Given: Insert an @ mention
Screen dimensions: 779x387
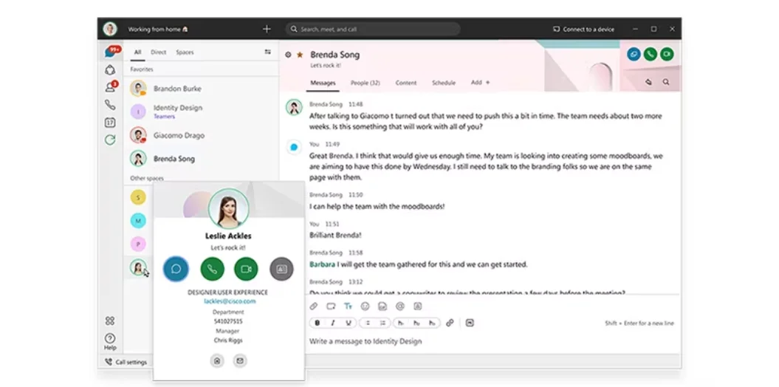Looking at the screenshot, I should (x=400, y=306).
